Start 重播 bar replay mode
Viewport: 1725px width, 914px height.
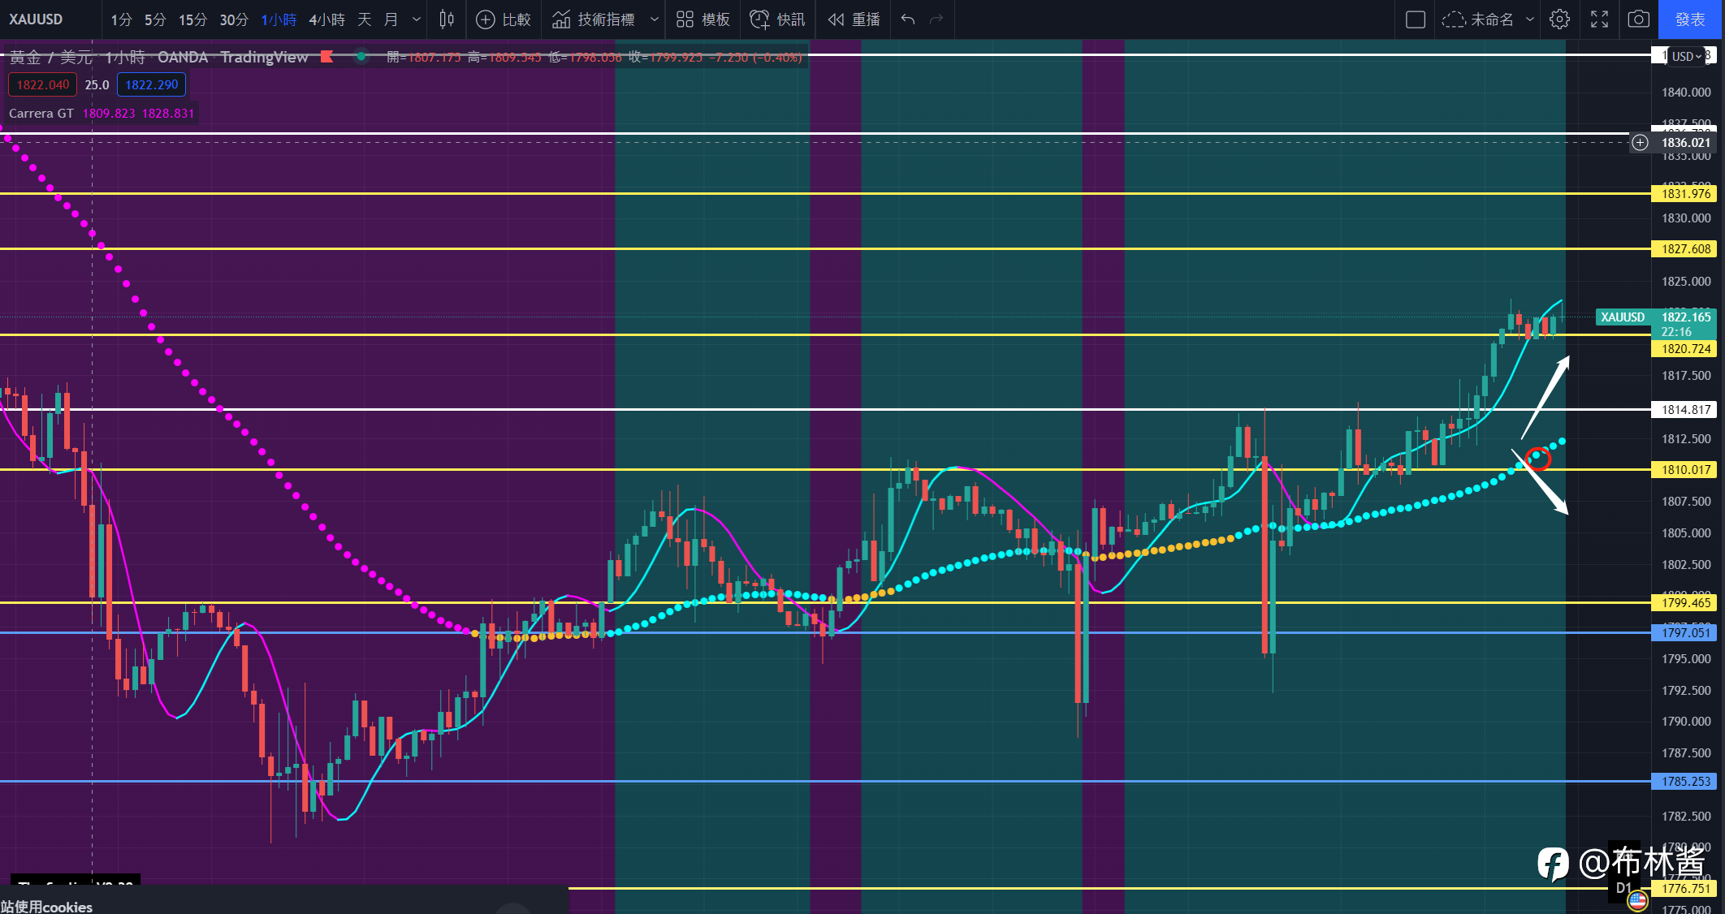tap(854, 19)
